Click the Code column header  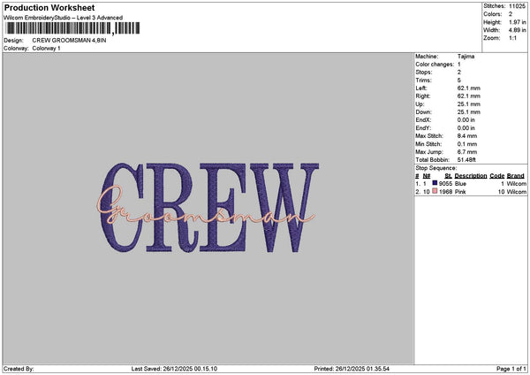point(496,176)
